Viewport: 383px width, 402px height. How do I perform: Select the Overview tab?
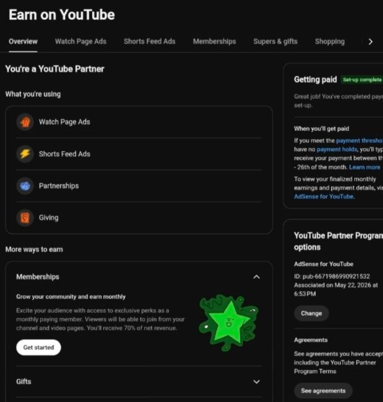pos(23,41)
